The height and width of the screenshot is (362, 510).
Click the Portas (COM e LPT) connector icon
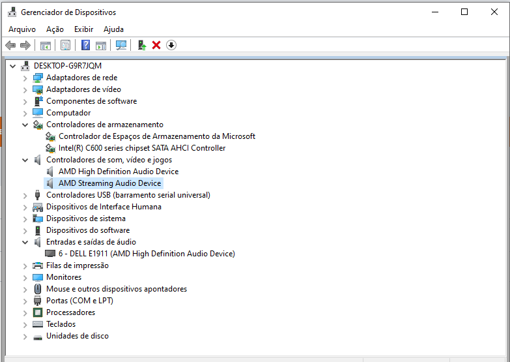38,301
